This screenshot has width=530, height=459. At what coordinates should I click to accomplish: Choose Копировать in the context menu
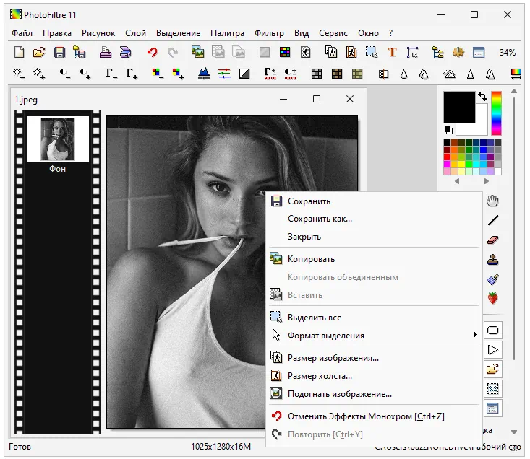coord(374,259)
